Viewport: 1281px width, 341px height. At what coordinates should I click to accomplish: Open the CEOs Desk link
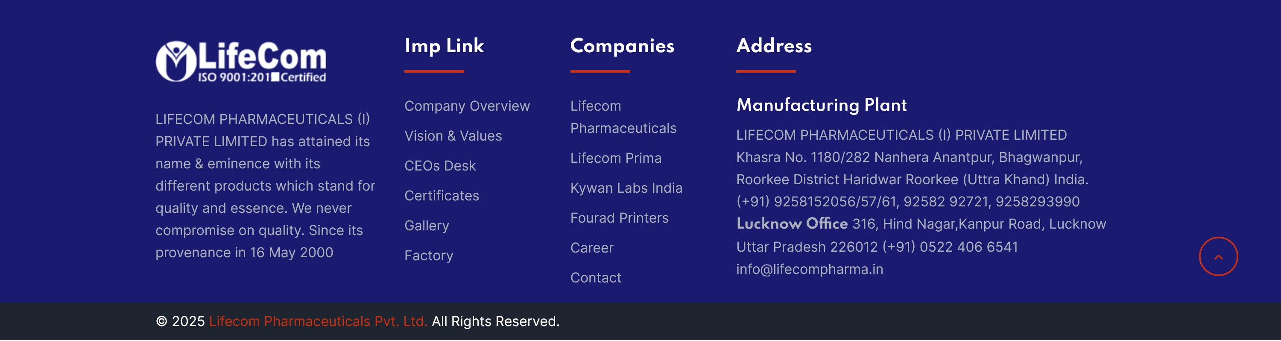440,166
